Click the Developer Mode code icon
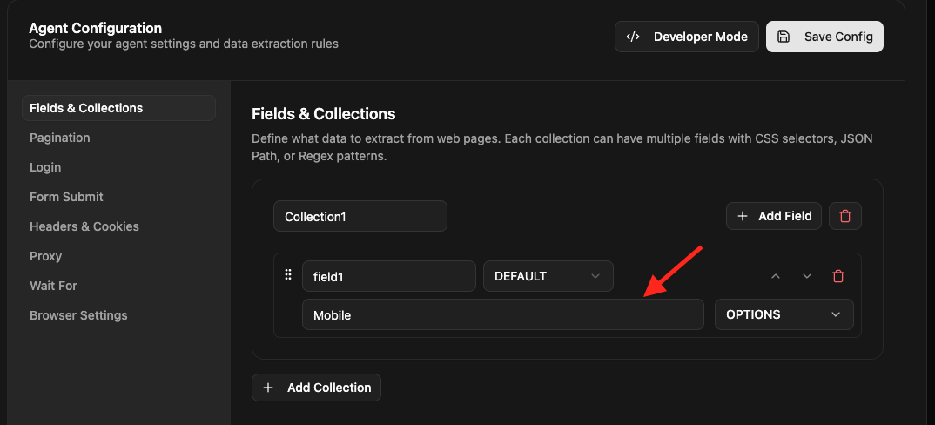The height and width of the screenshot is (425, 935). point(634,37)
